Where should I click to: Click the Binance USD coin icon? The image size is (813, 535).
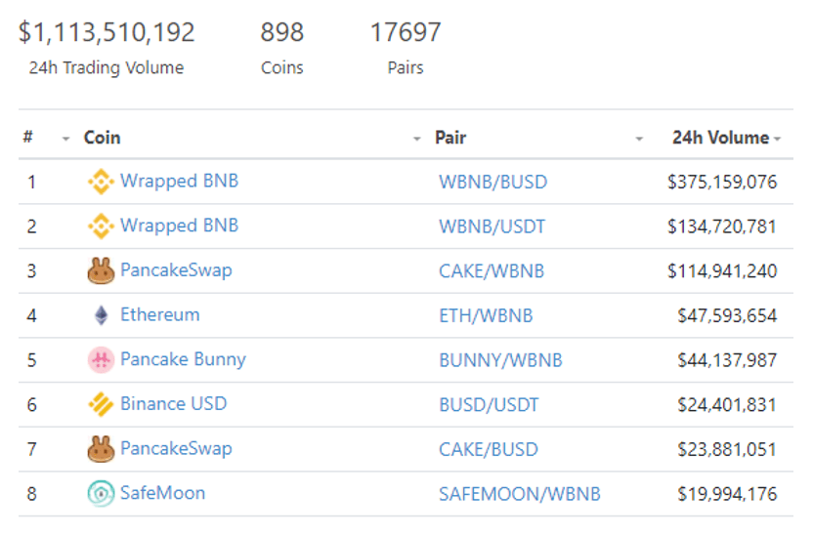pyautogui.click(x=101, y=404)
